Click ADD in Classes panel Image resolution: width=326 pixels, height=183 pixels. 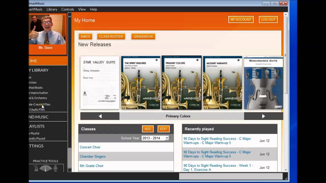(x=148, y=129)
